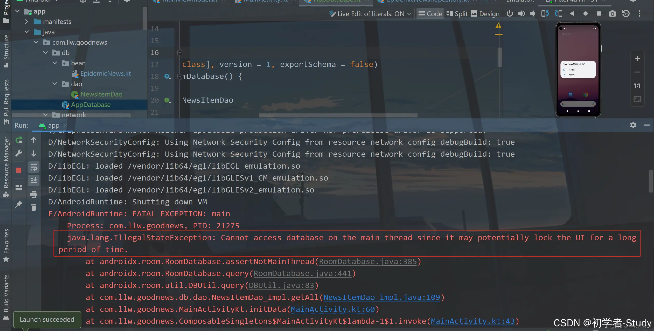Image resolution: width=654 pixels, height=331 pixels.
Task: Toggle soft-wrap in the Run console
Action: coord(34,168)
